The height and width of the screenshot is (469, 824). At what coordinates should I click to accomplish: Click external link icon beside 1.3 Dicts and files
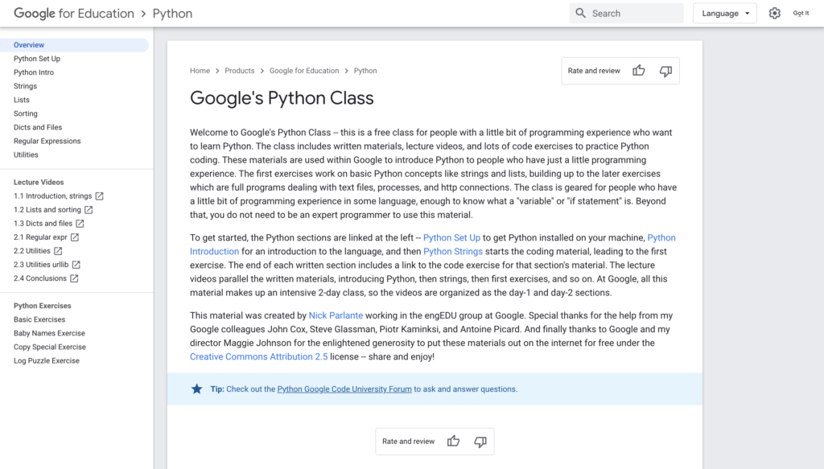click(x=80, y=223)
